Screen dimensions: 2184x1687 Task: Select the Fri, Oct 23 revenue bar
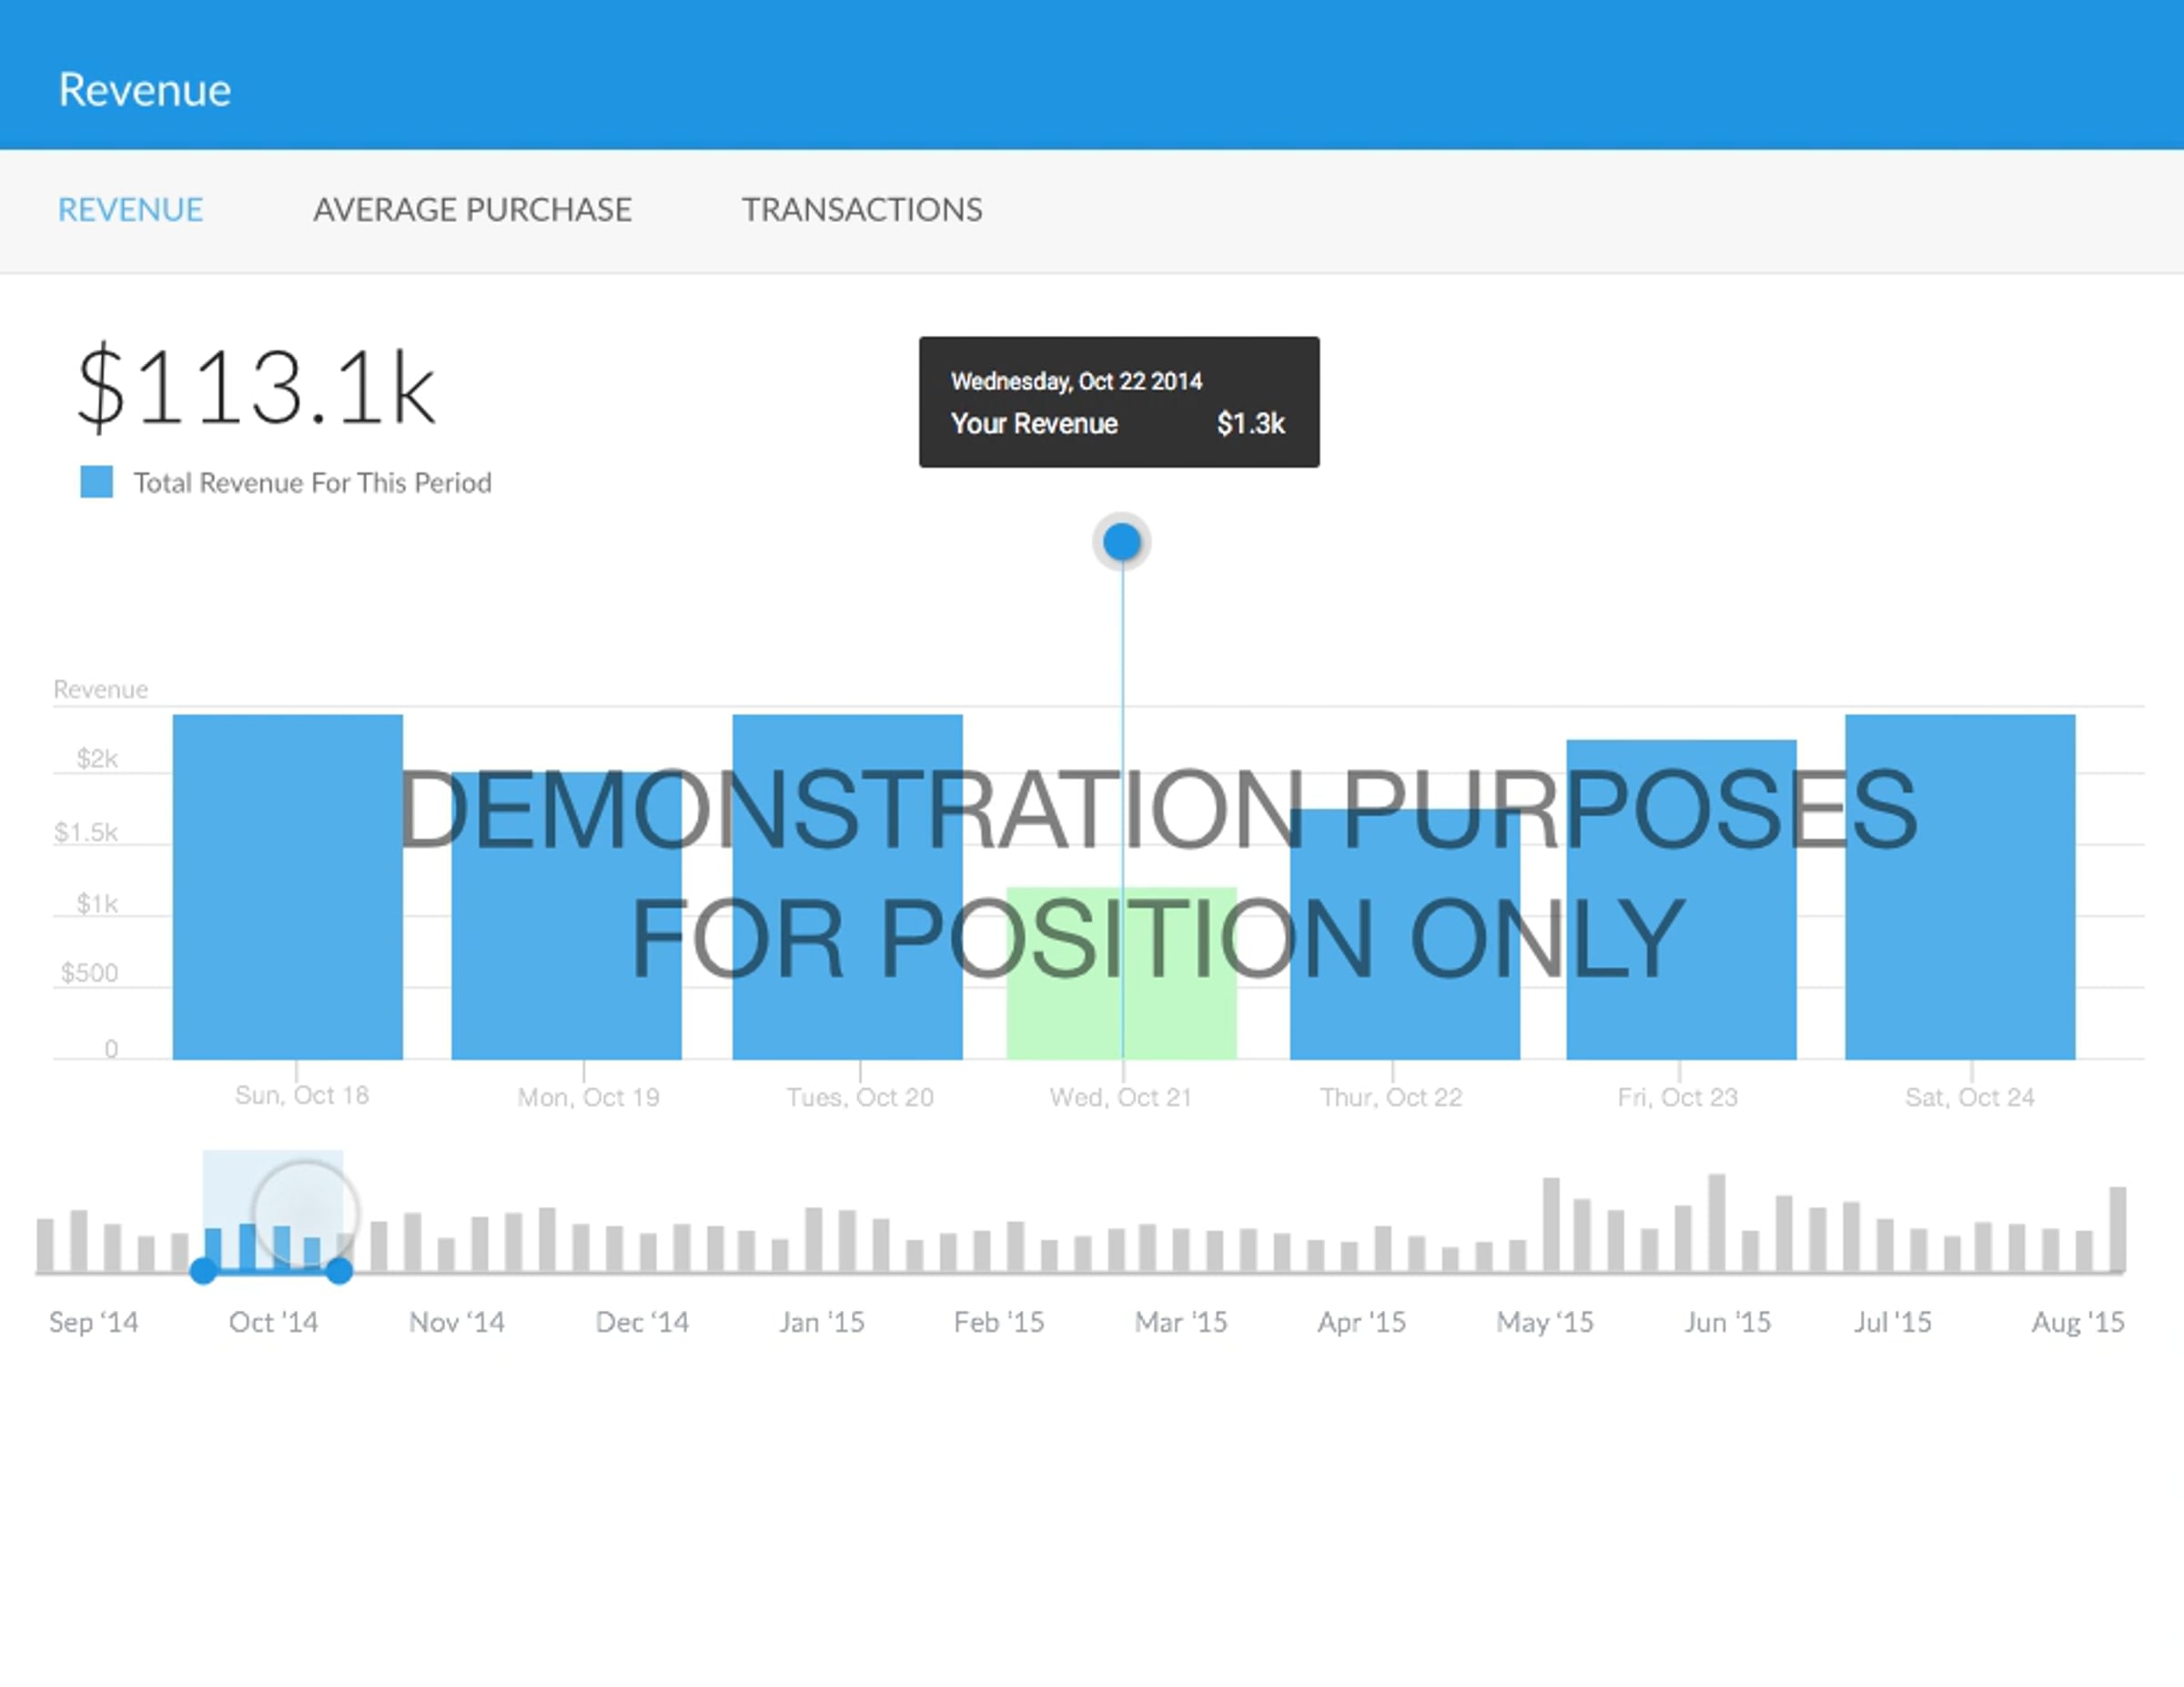(1681, 899)
